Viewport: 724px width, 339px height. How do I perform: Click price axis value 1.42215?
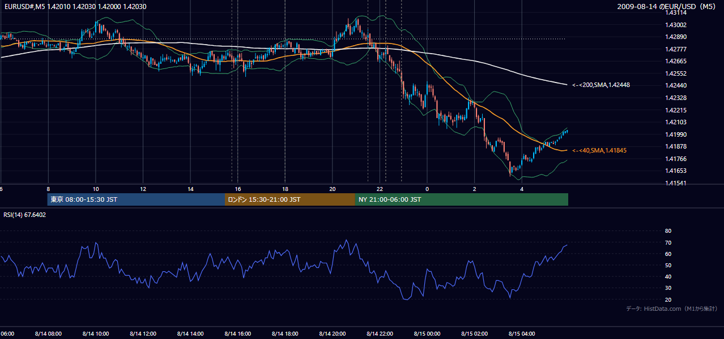pos(675,110)
